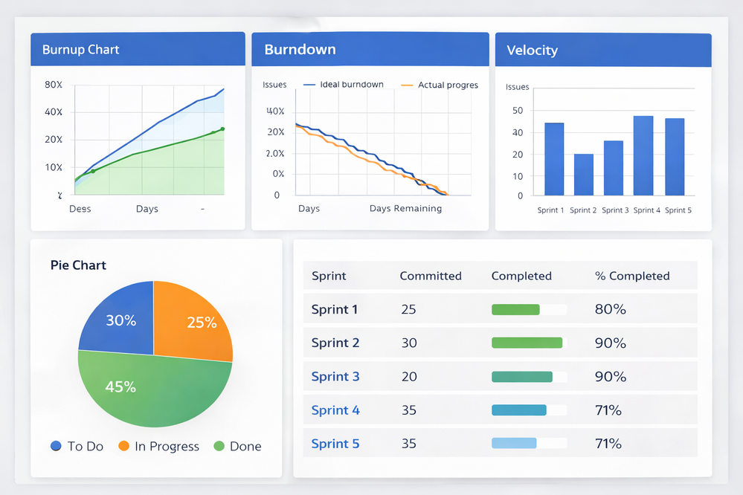743x495 pixels.
Task: Click the Days Remaining axis label
Action: tap(405, 208)
